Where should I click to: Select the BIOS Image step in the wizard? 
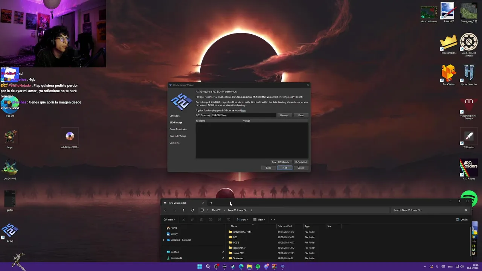tap(175, 122)
